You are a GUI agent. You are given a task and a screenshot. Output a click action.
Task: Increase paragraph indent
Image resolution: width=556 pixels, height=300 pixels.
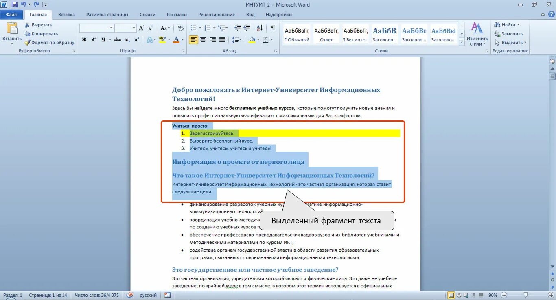[247, 28]
